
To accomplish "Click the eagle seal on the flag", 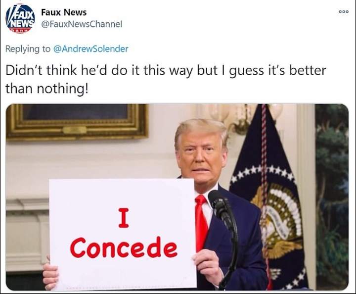I will (x=277, y=218).
